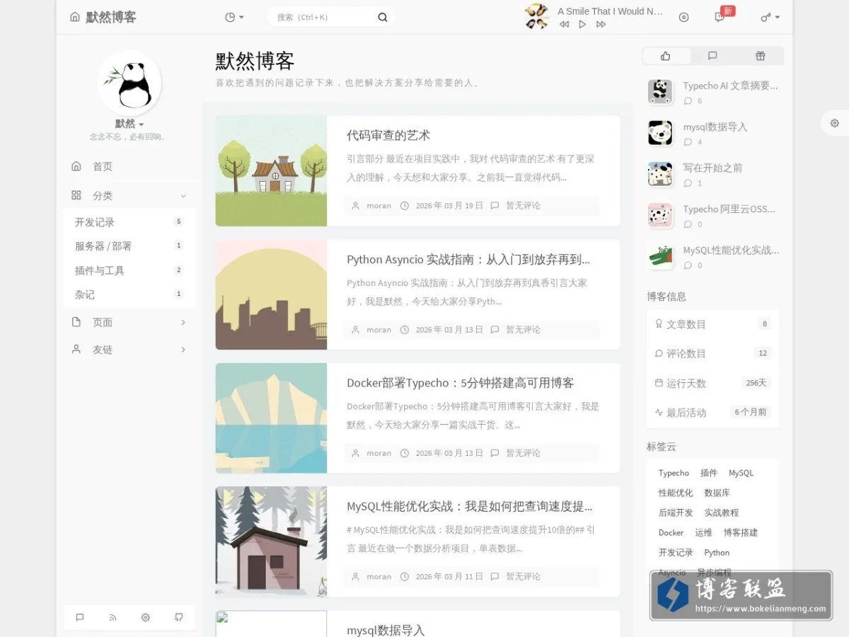Select the 后端开发 tag
The width and height of the screenshot is (849, 637).
coord(676,512)
